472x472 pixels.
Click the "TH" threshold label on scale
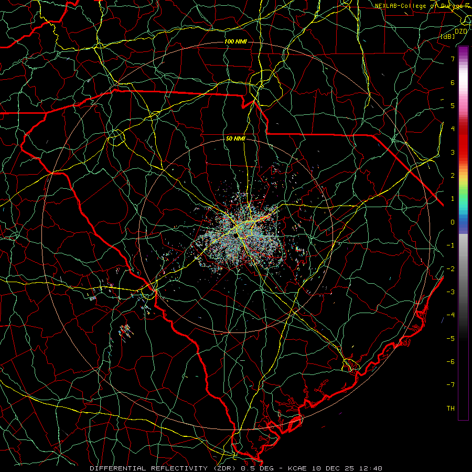pyautogui.click(x=450, y=409)
